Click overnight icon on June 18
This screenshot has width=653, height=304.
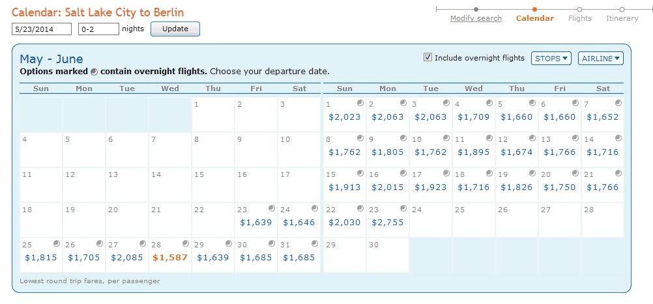click(x=489, y=174)
